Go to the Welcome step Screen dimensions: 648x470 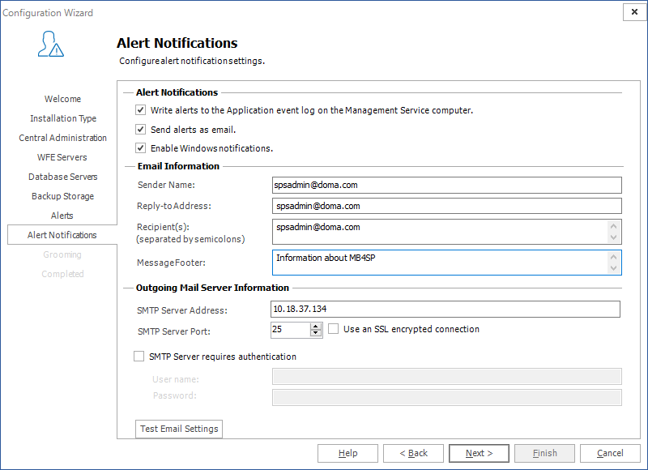pos(63,99)
